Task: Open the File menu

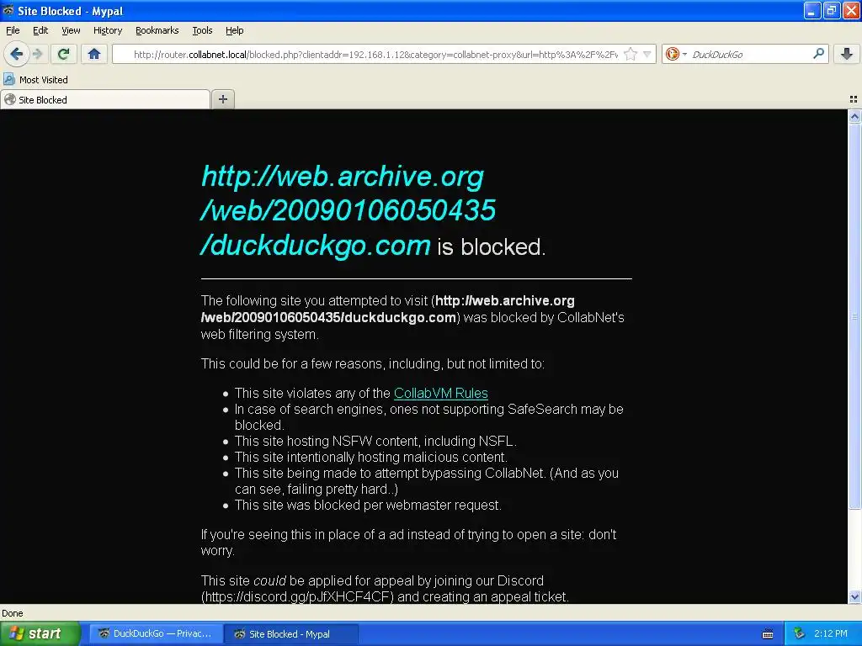Action: pos(13,30)
